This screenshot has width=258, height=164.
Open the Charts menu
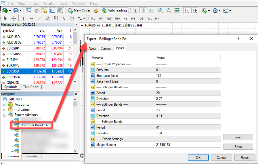point(49,3)
